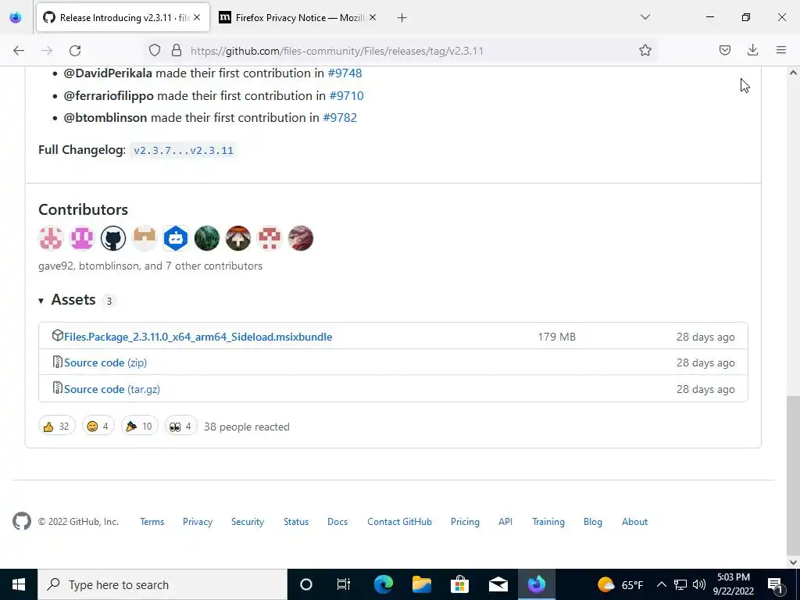Download Source code (zip)

[x=105, y=362]
